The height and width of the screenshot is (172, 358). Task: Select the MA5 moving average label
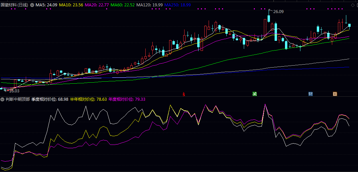pos(46,5)
